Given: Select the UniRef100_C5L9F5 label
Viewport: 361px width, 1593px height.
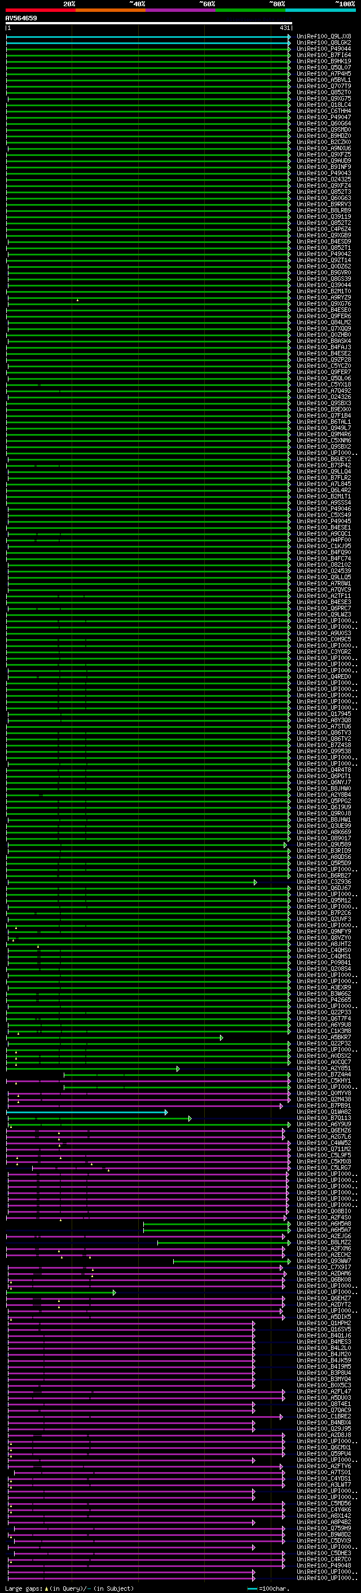Looking at the screenshot, I should pyautogui.click(x=324, y=1155).
